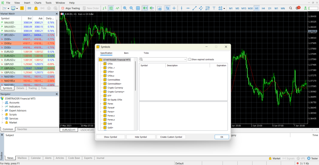Image resolution: width=319 pixels, height=165 pixels.
Task: Switch to the Bars tab in Symbols dialog
Action: [x=126, y=53]
